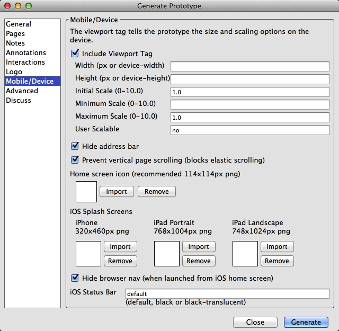This screenshot has width=339, height=331.
Task: Toggle Hide browser nav checkbox
Action: (75, 278)
